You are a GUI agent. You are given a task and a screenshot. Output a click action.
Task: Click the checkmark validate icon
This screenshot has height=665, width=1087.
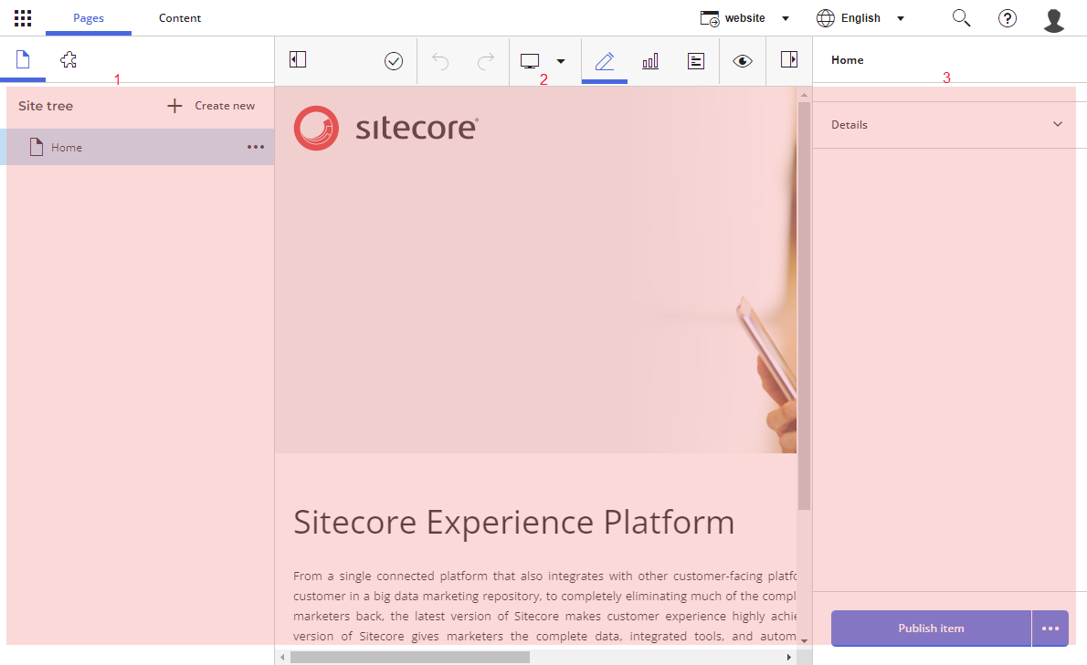(393, 61)
